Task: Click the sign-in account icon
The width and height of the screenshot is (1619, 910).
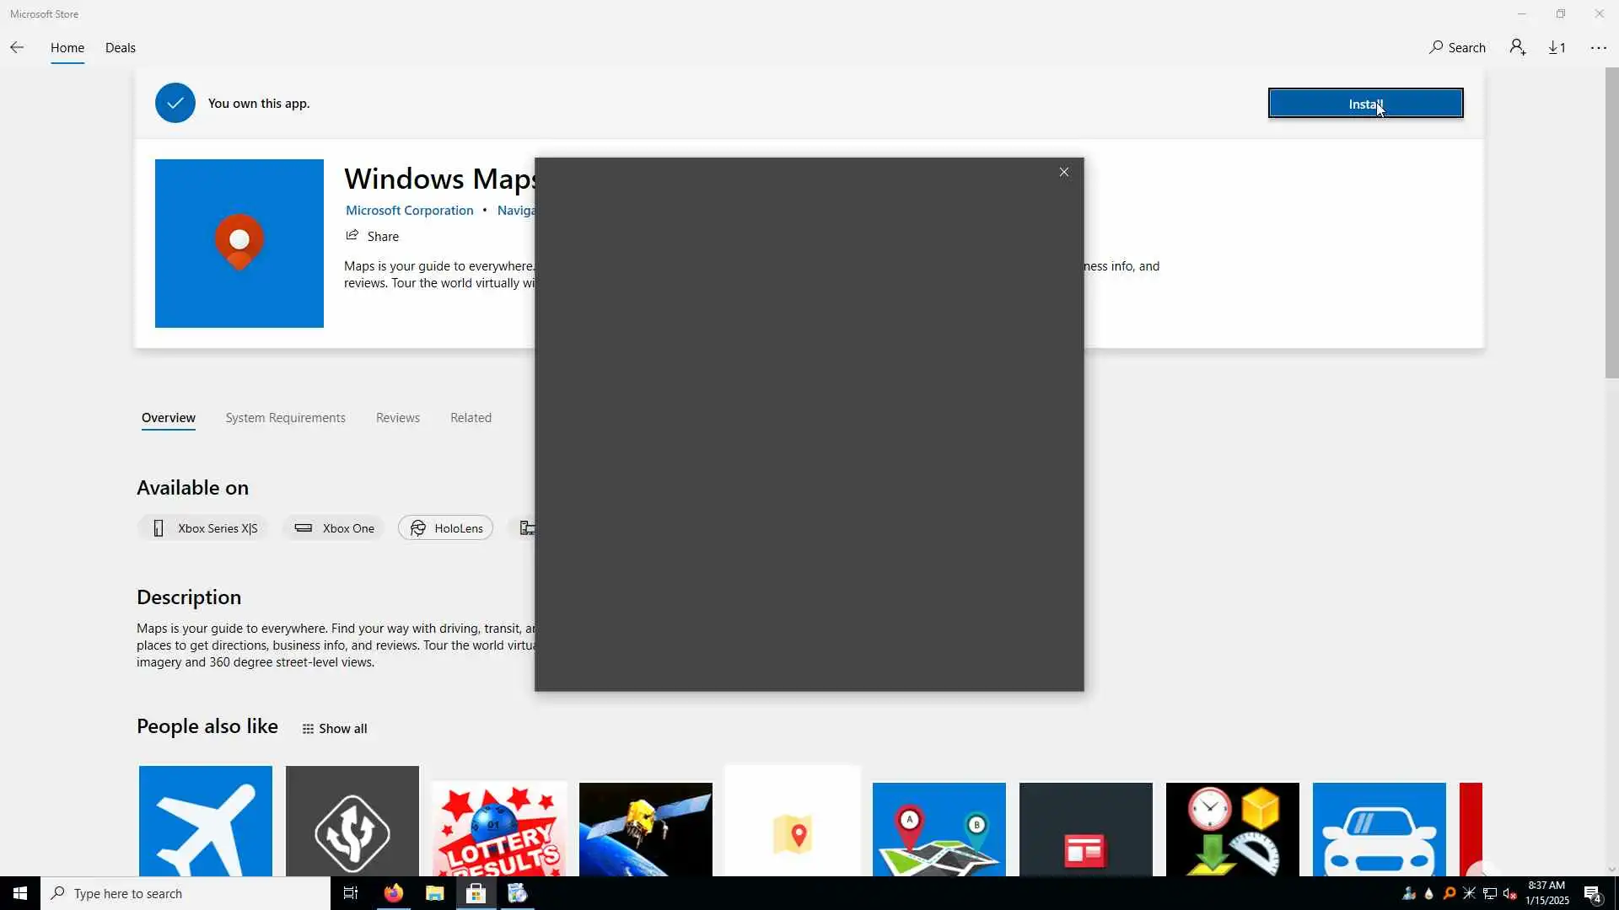Action: (1518, 48)
